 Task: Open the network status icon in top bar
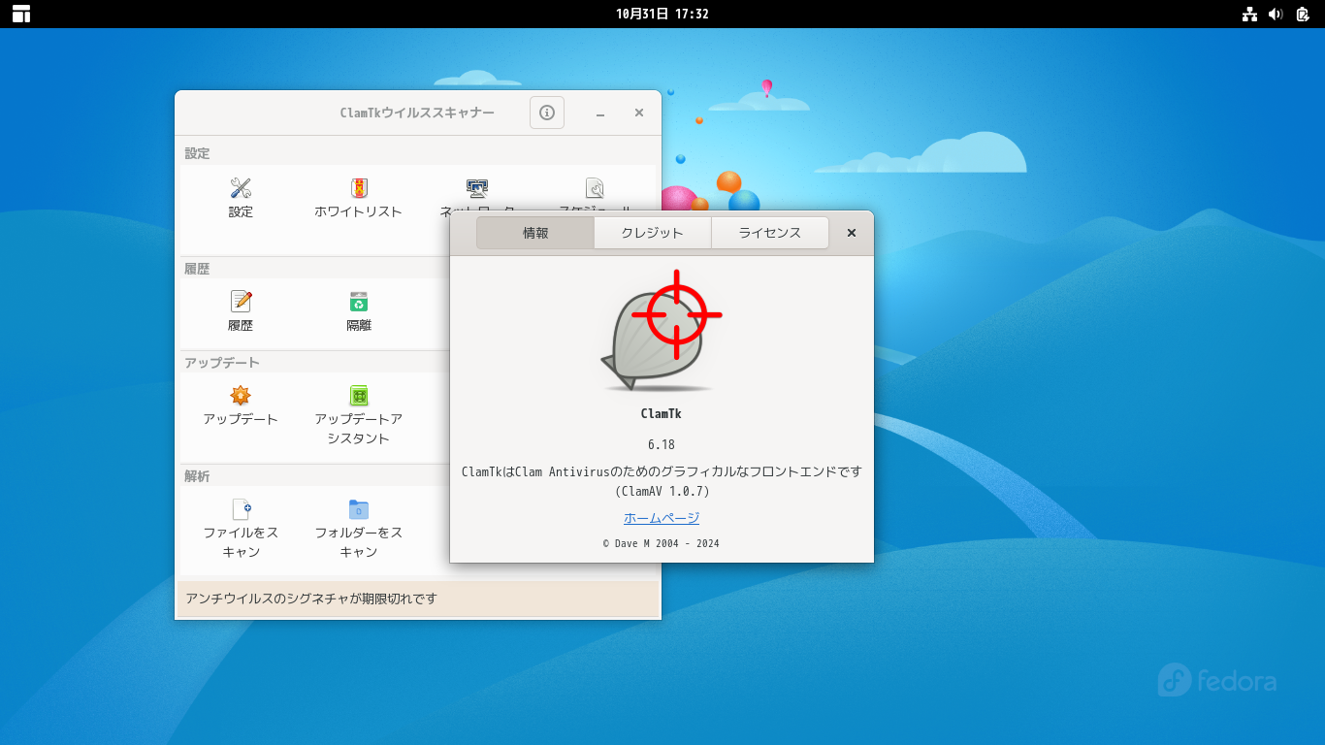(x=1249, y=14)
